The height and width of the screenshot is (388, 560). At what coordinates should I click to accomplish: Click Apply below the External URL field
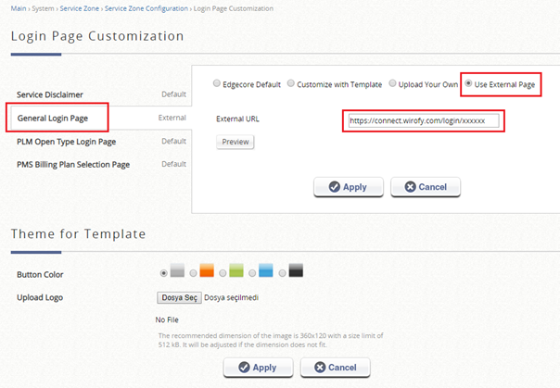[348, 186]
